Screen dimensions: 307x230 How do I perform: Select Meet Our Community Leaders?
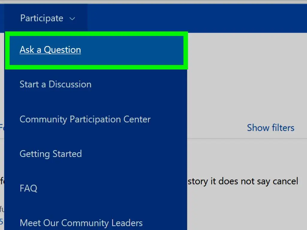point(81,223)
